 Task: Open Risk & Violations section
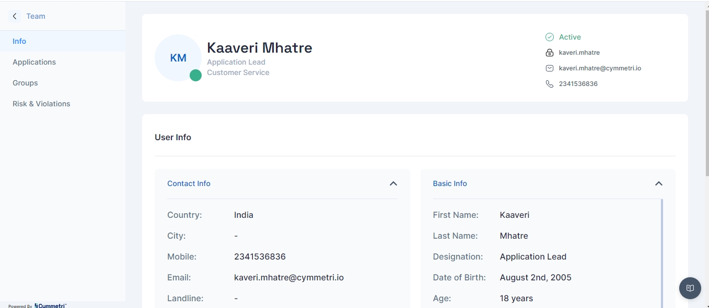click(x=41, y=104)
